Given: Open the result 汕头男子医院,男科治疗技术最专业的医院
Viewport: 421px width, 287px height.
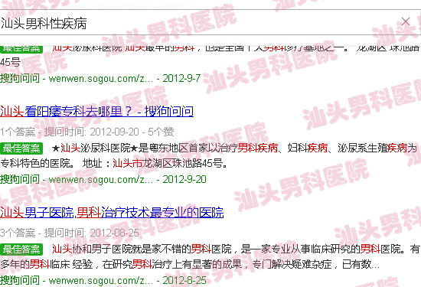Looking at the screenshot, I should coord(112,212).
